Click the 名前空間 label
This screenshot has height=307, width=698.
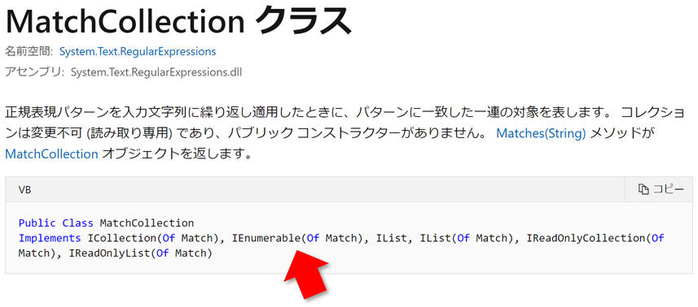coord(29,51)
